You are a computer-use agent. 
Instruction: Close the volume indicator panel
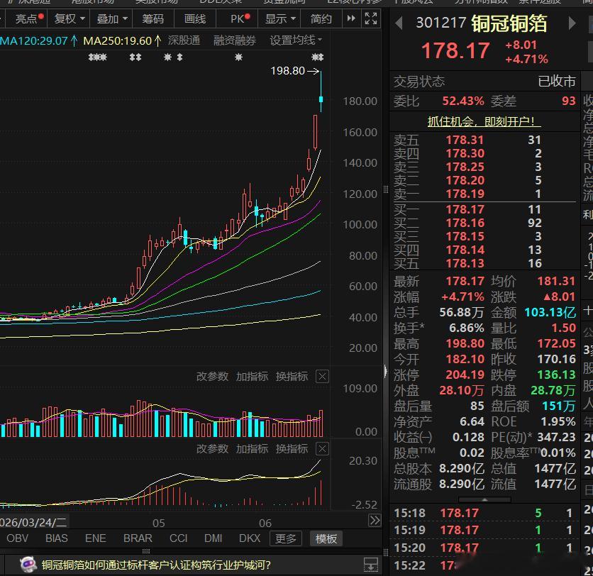coord(322,376)
